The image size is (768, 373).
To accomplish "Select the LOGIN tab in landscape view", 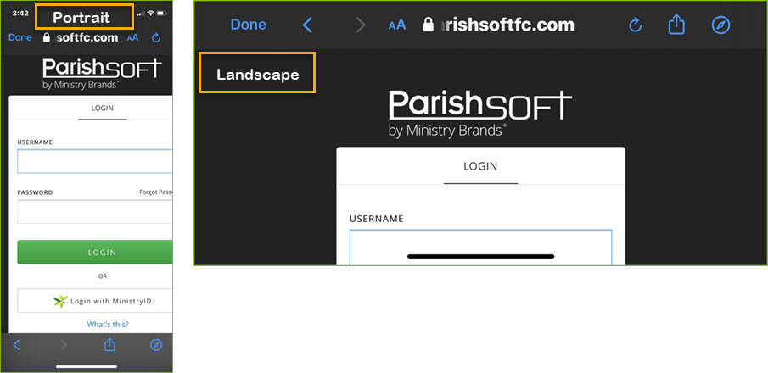I will coord(480,166).
